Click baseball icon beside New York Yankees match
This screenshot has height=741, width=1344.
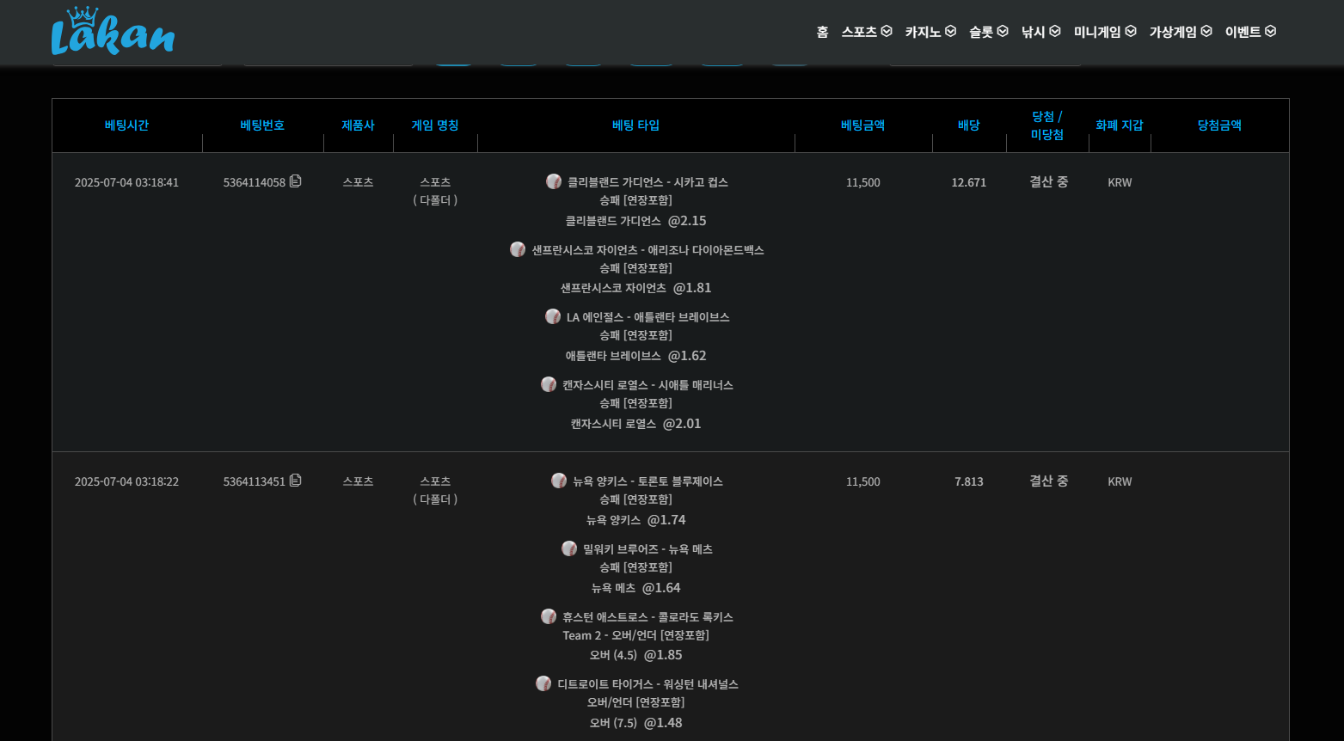pos(559,481)
